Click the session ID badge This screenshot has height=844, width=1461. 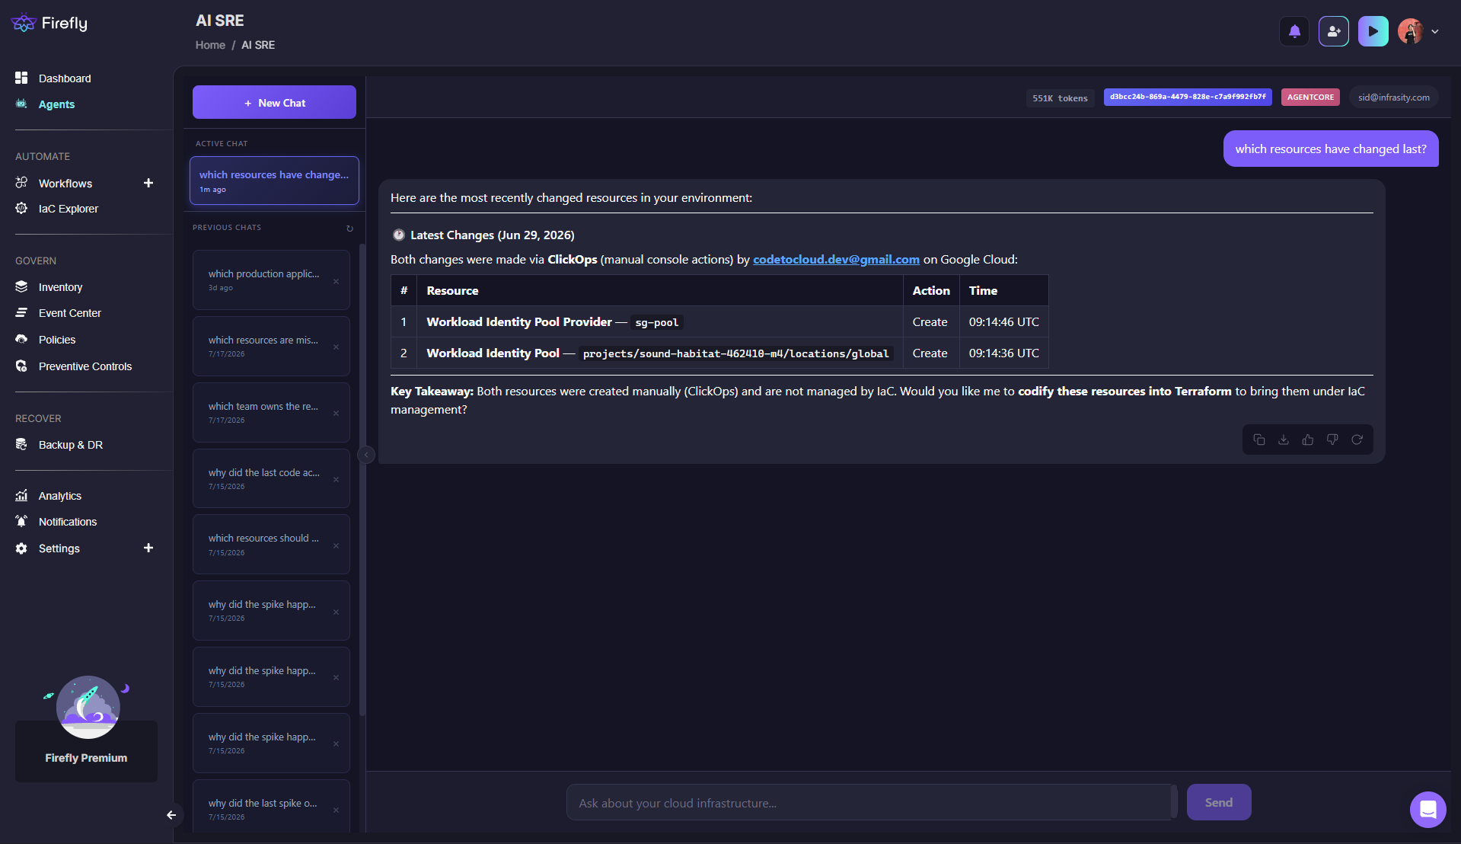(1188, 97)
